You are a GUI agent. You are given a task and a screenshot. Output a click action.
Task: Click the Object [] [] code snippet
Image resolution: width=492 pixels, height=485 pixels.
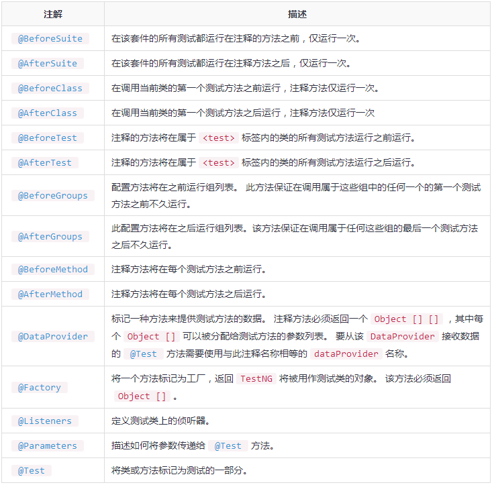coord(407,319)
